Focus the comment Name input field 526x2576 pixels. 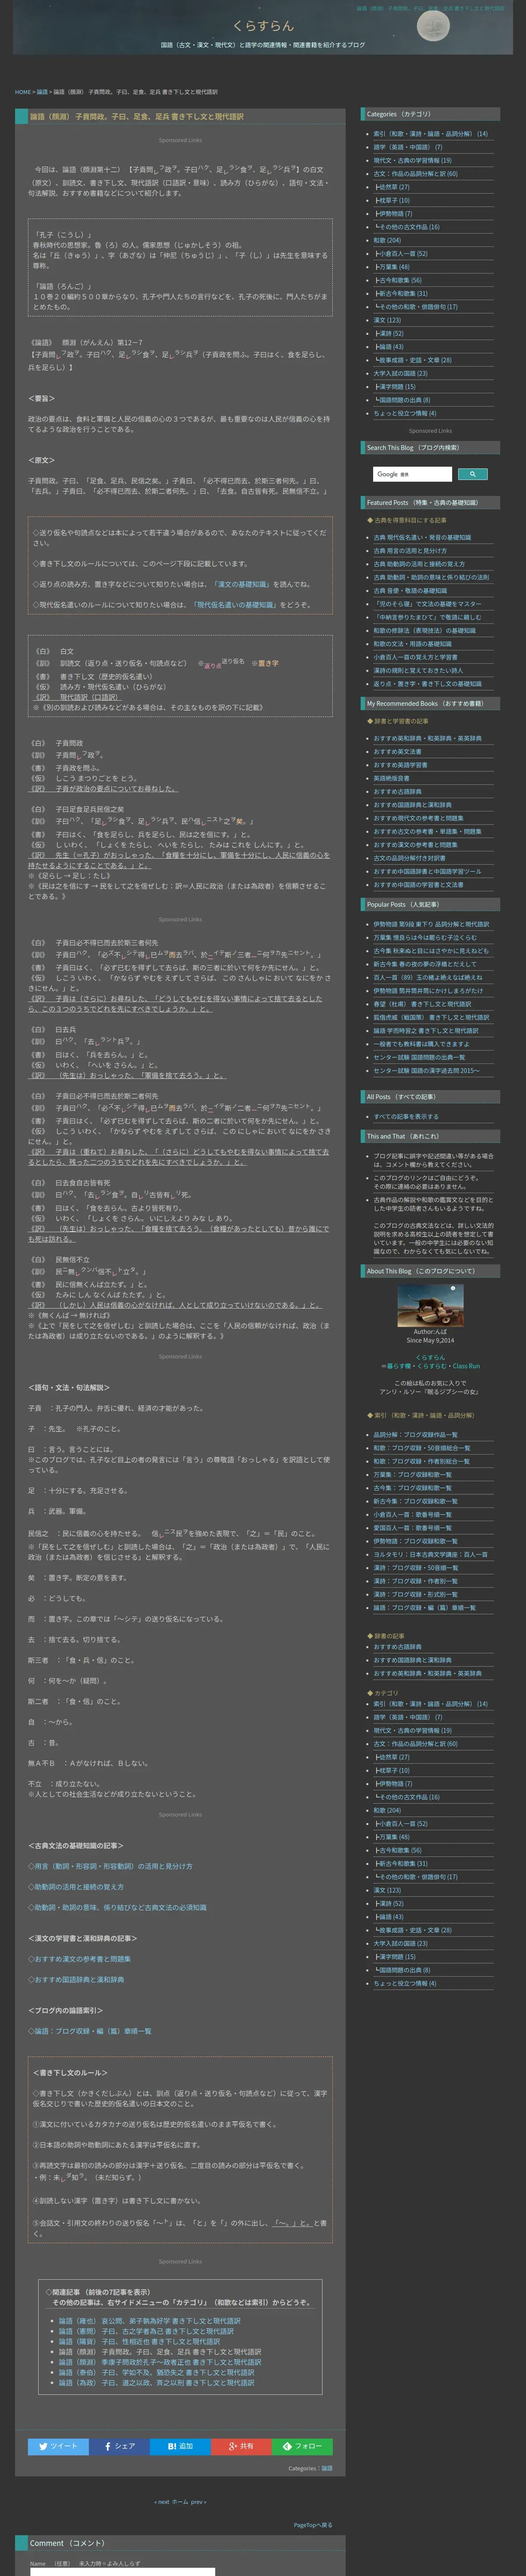pos(122,2572)
